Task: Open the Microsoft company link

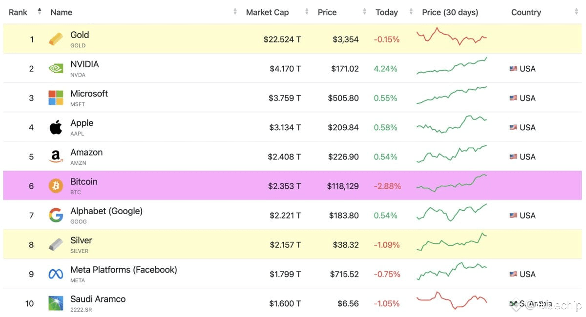Action: (89, 93)
